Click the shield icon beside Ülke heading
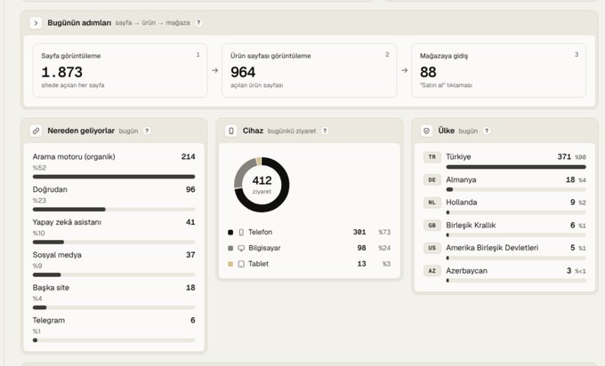Image resolution: width=605 pixels, height=366 pixels. tap(426, 131)
